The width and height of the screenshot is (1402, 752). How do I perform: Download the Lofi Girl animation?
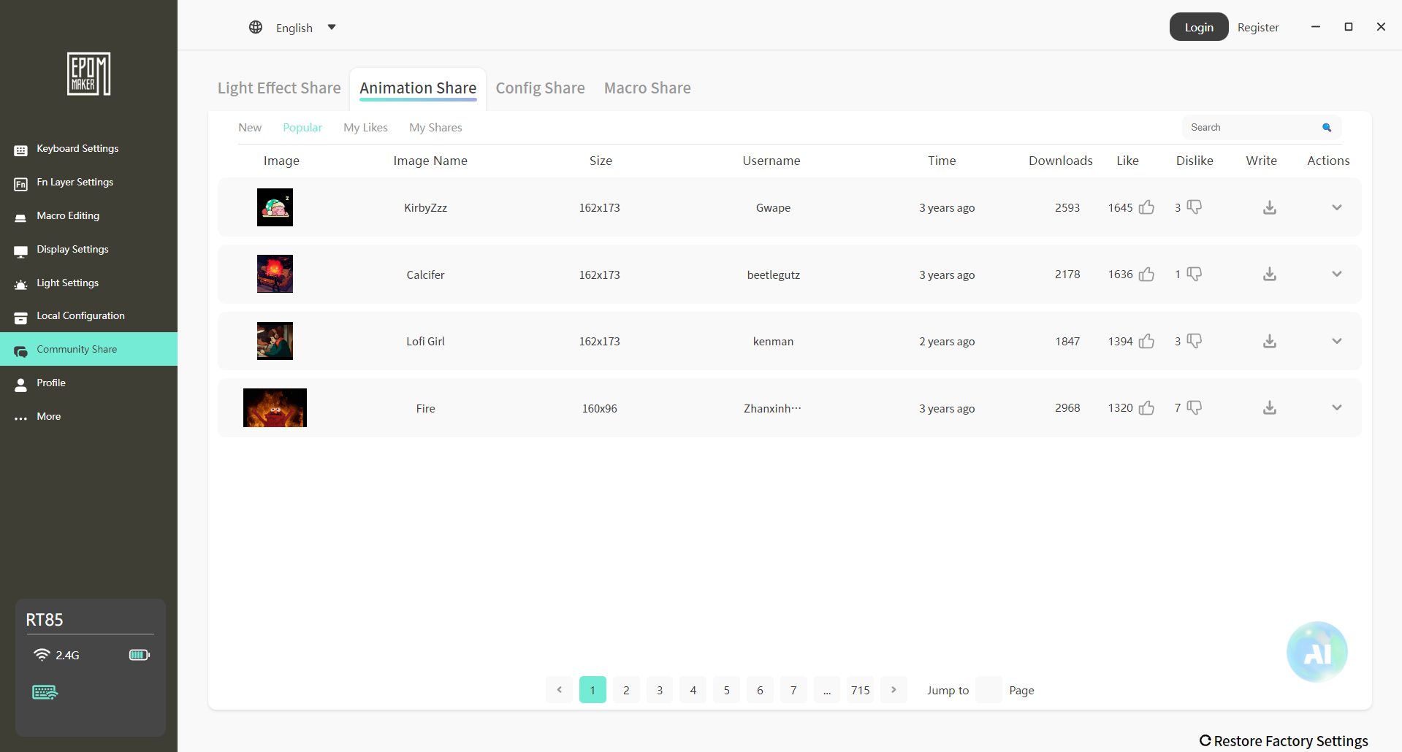click(x=1270, y=341)
